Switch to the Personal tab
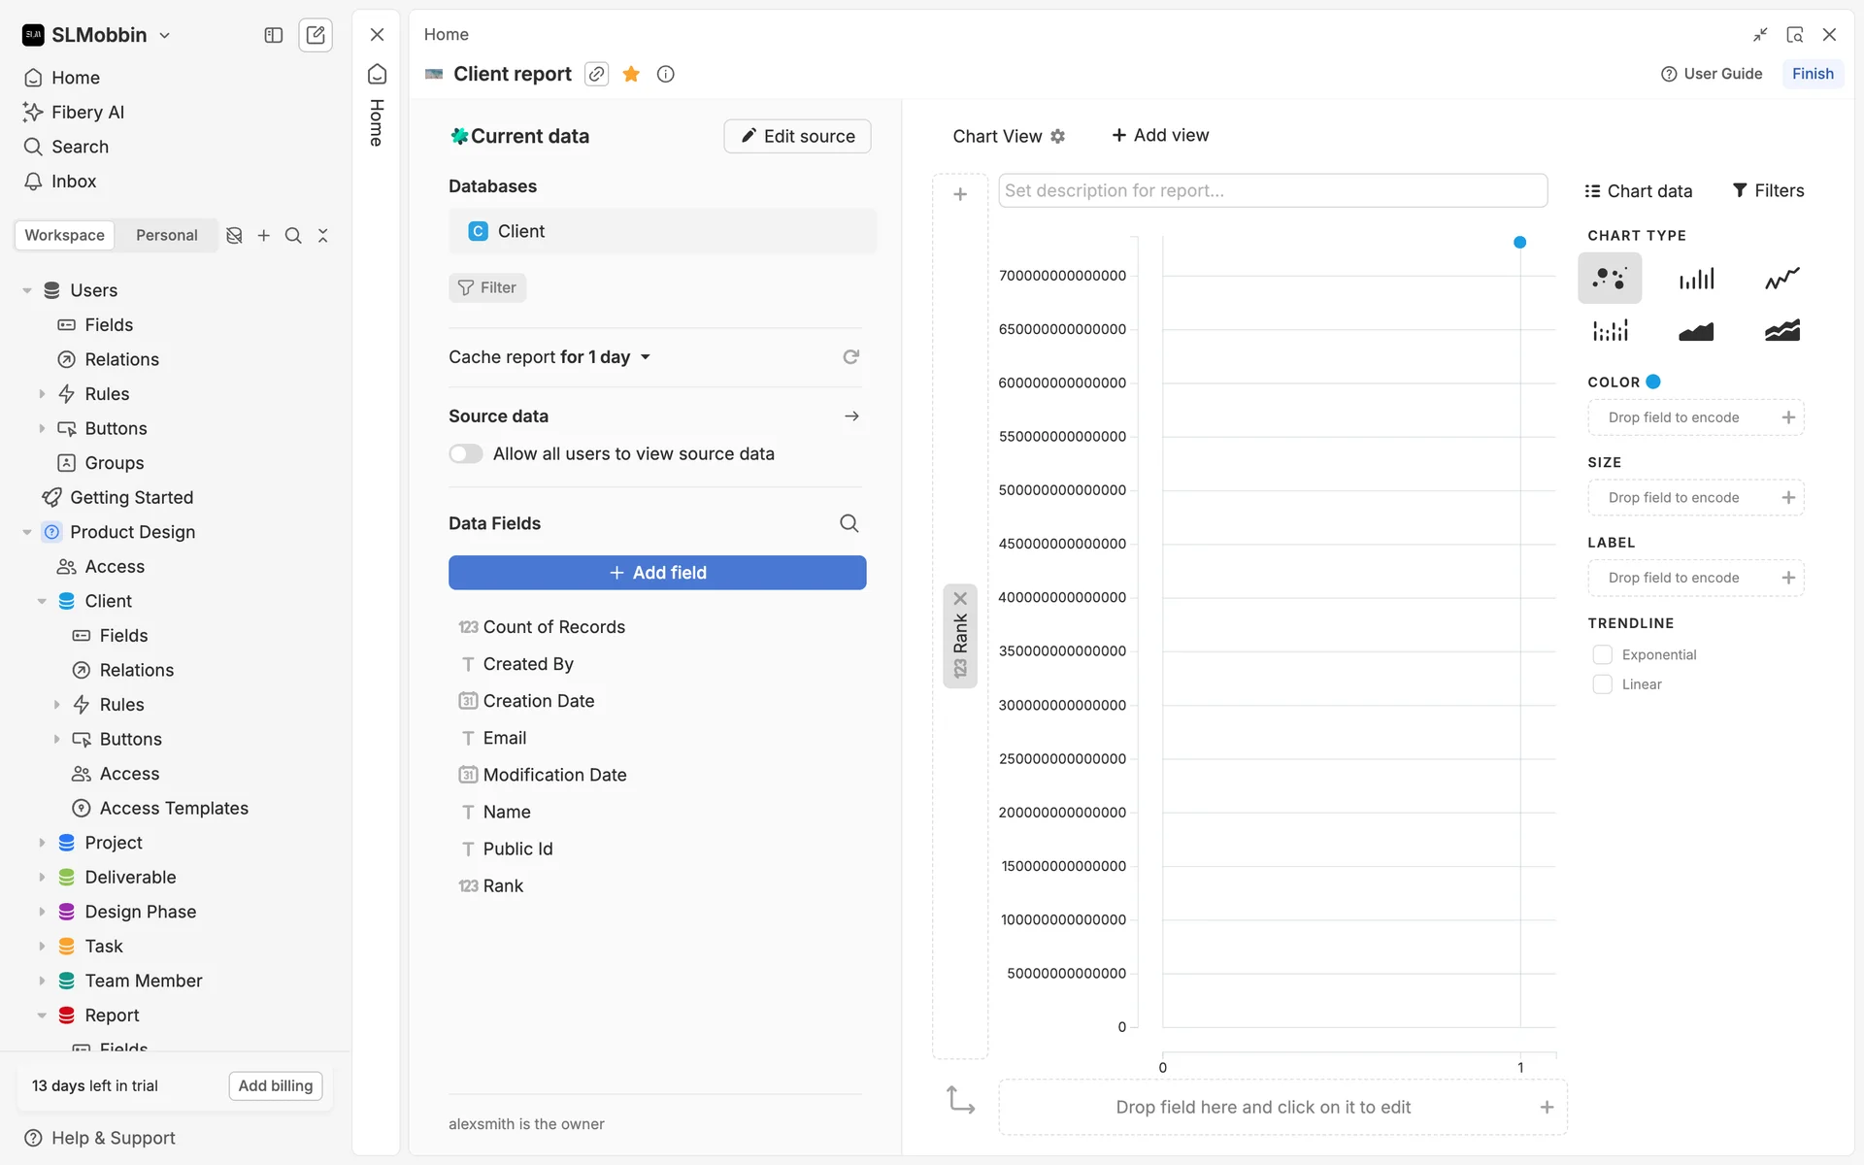This screenshot has width=1864, height=1165. [x=166, y=235]
